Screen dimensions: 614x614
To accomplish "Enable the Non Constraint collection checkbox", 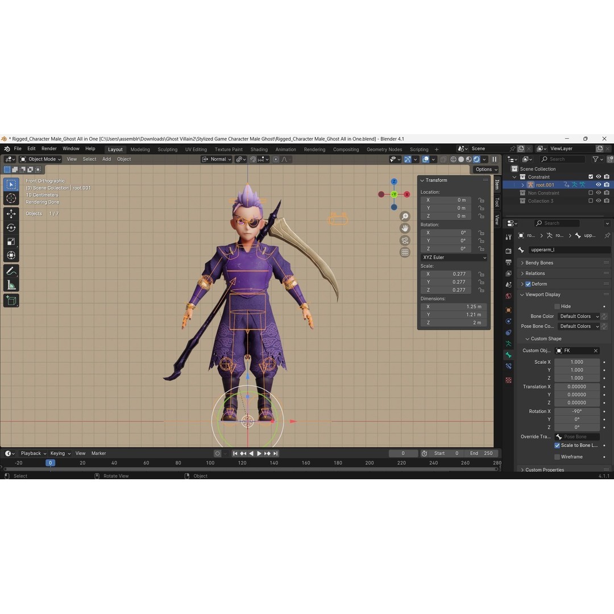I will click(591, 193).
